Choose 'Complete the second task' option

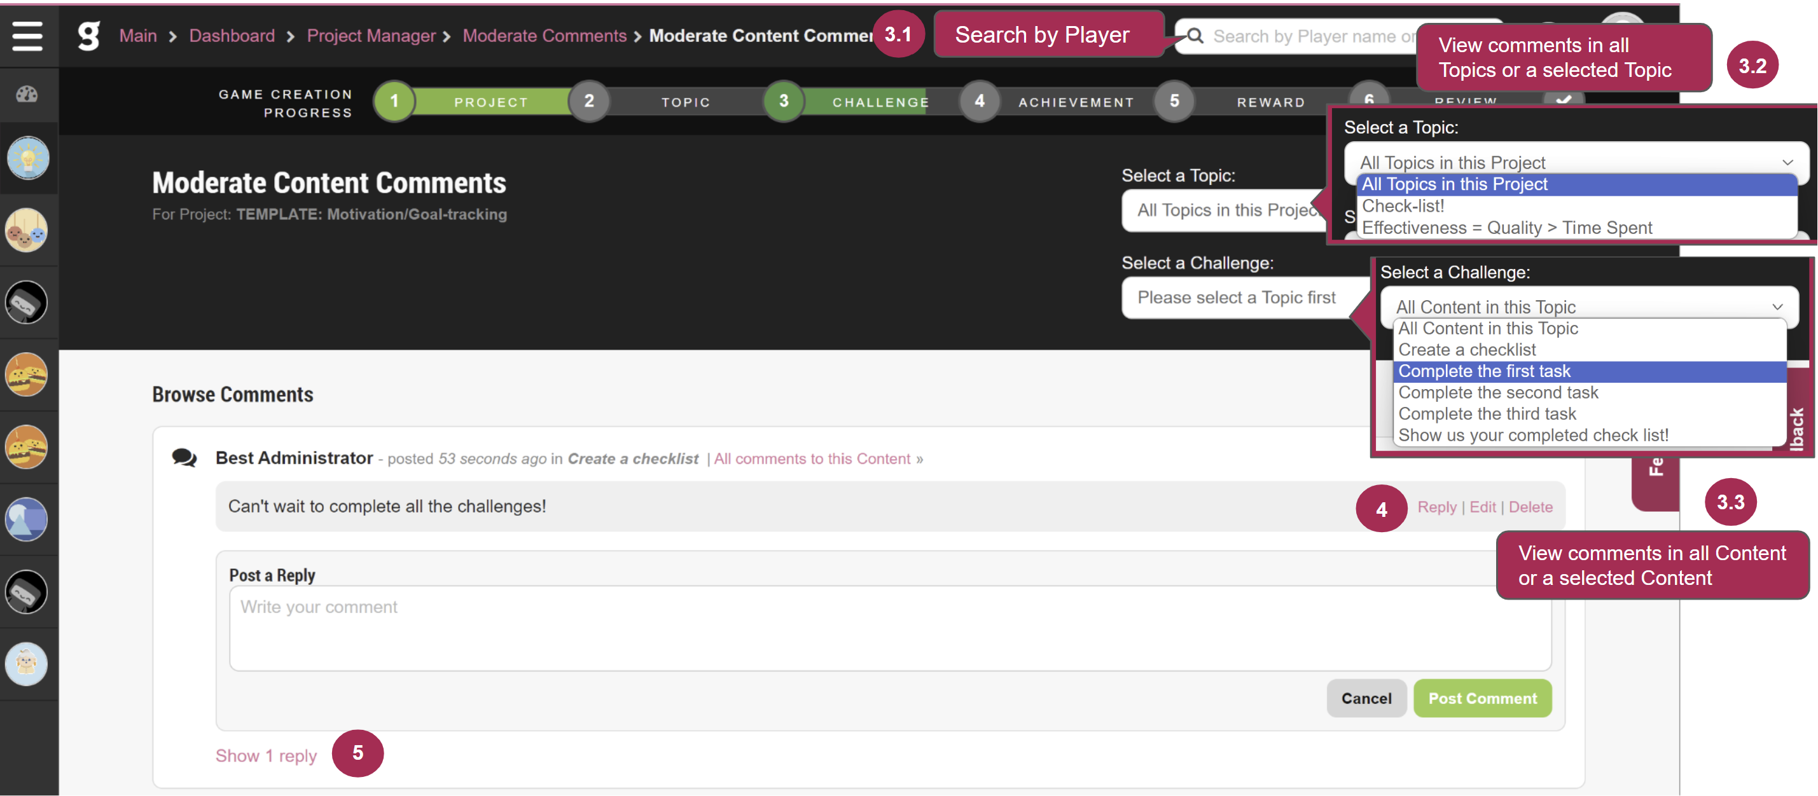coord(1590,392)
